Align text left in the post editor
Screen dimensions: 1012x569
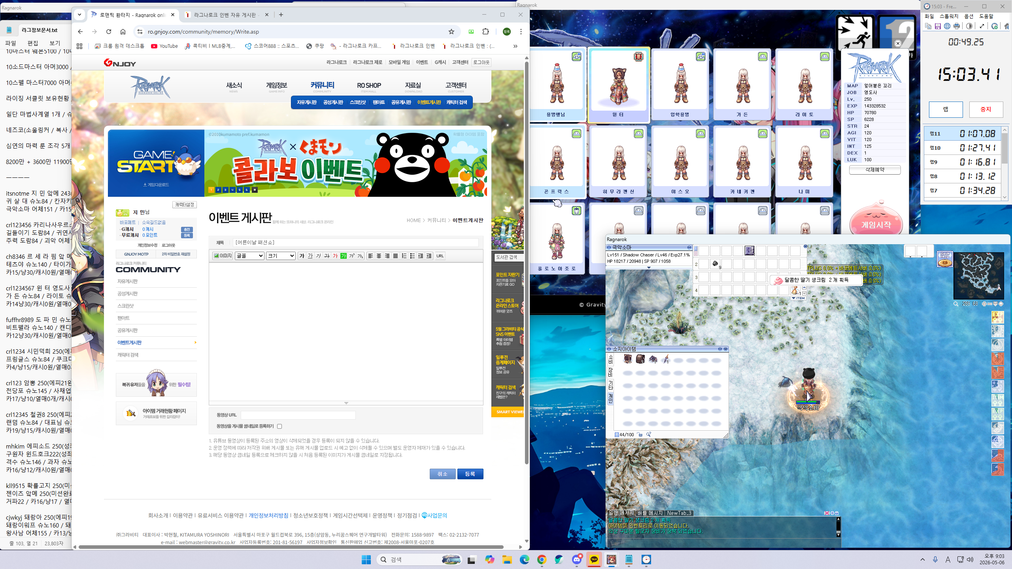pyautogui.click(x=370, y=256)
